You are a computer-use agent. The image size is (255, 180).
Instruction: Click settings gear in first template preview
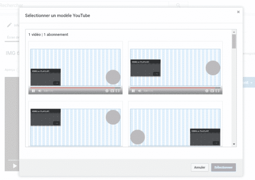[107, 91]
